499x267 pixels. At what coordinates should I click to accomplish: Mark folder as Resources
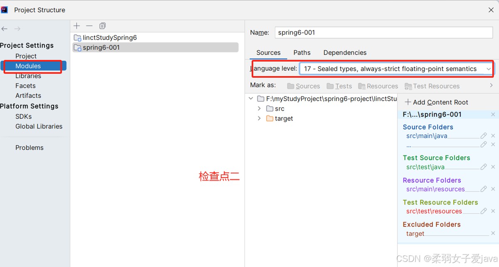pos(378,86)
